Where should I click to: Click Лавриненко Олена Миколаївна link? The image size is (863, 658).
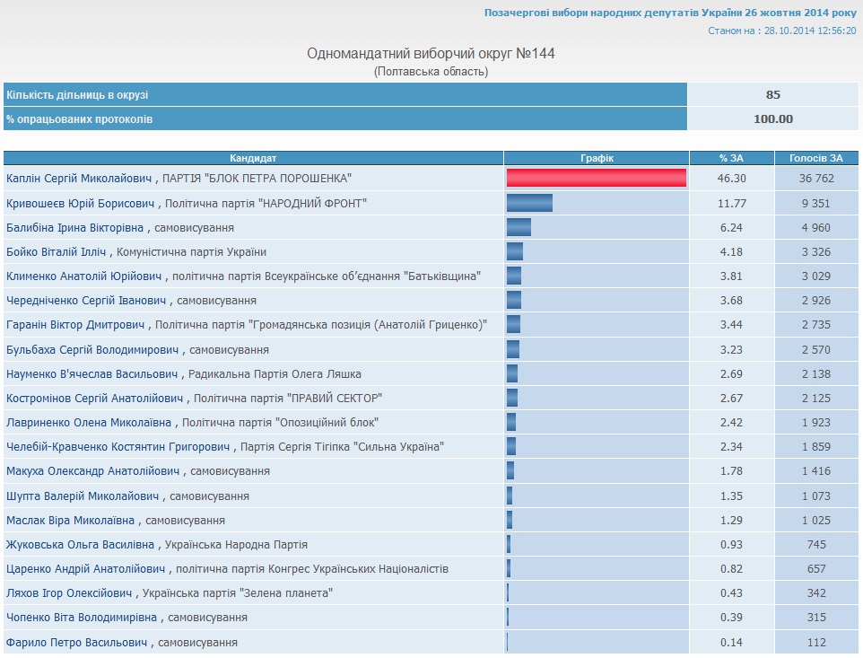tap(90, 422)
